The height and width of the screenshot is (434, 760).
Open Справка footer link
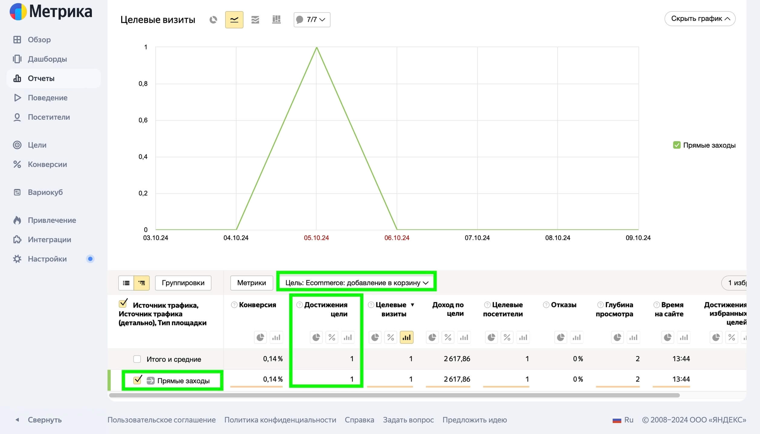(359, 420)
